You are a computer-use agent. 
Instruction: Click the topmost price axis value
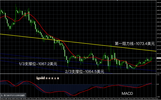(x=159, y=2)
